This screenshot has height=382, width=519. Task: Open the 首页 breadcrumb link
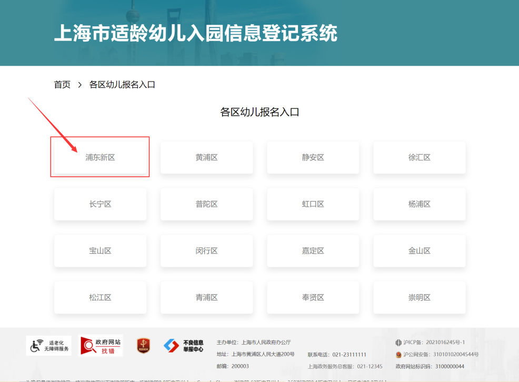(x=62, y=84)
